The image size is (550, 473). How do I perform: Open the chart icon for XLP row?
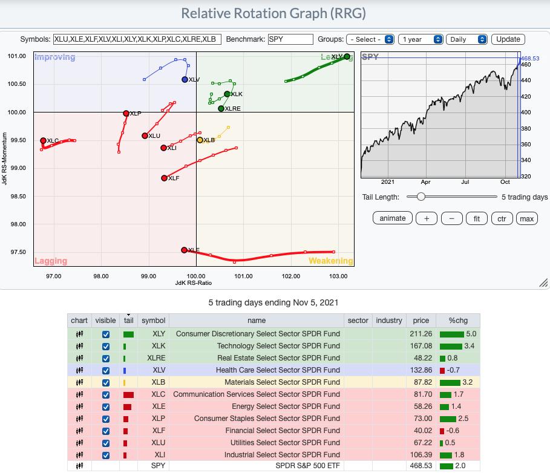point(80,419)
